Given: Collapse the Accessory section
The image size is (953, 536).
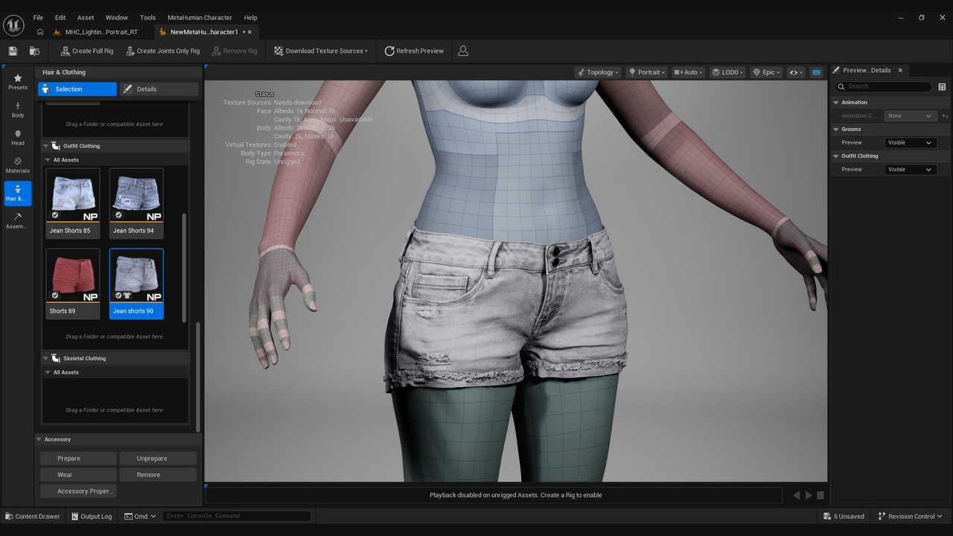Looking at the screenshot, I should click(39, 439).
